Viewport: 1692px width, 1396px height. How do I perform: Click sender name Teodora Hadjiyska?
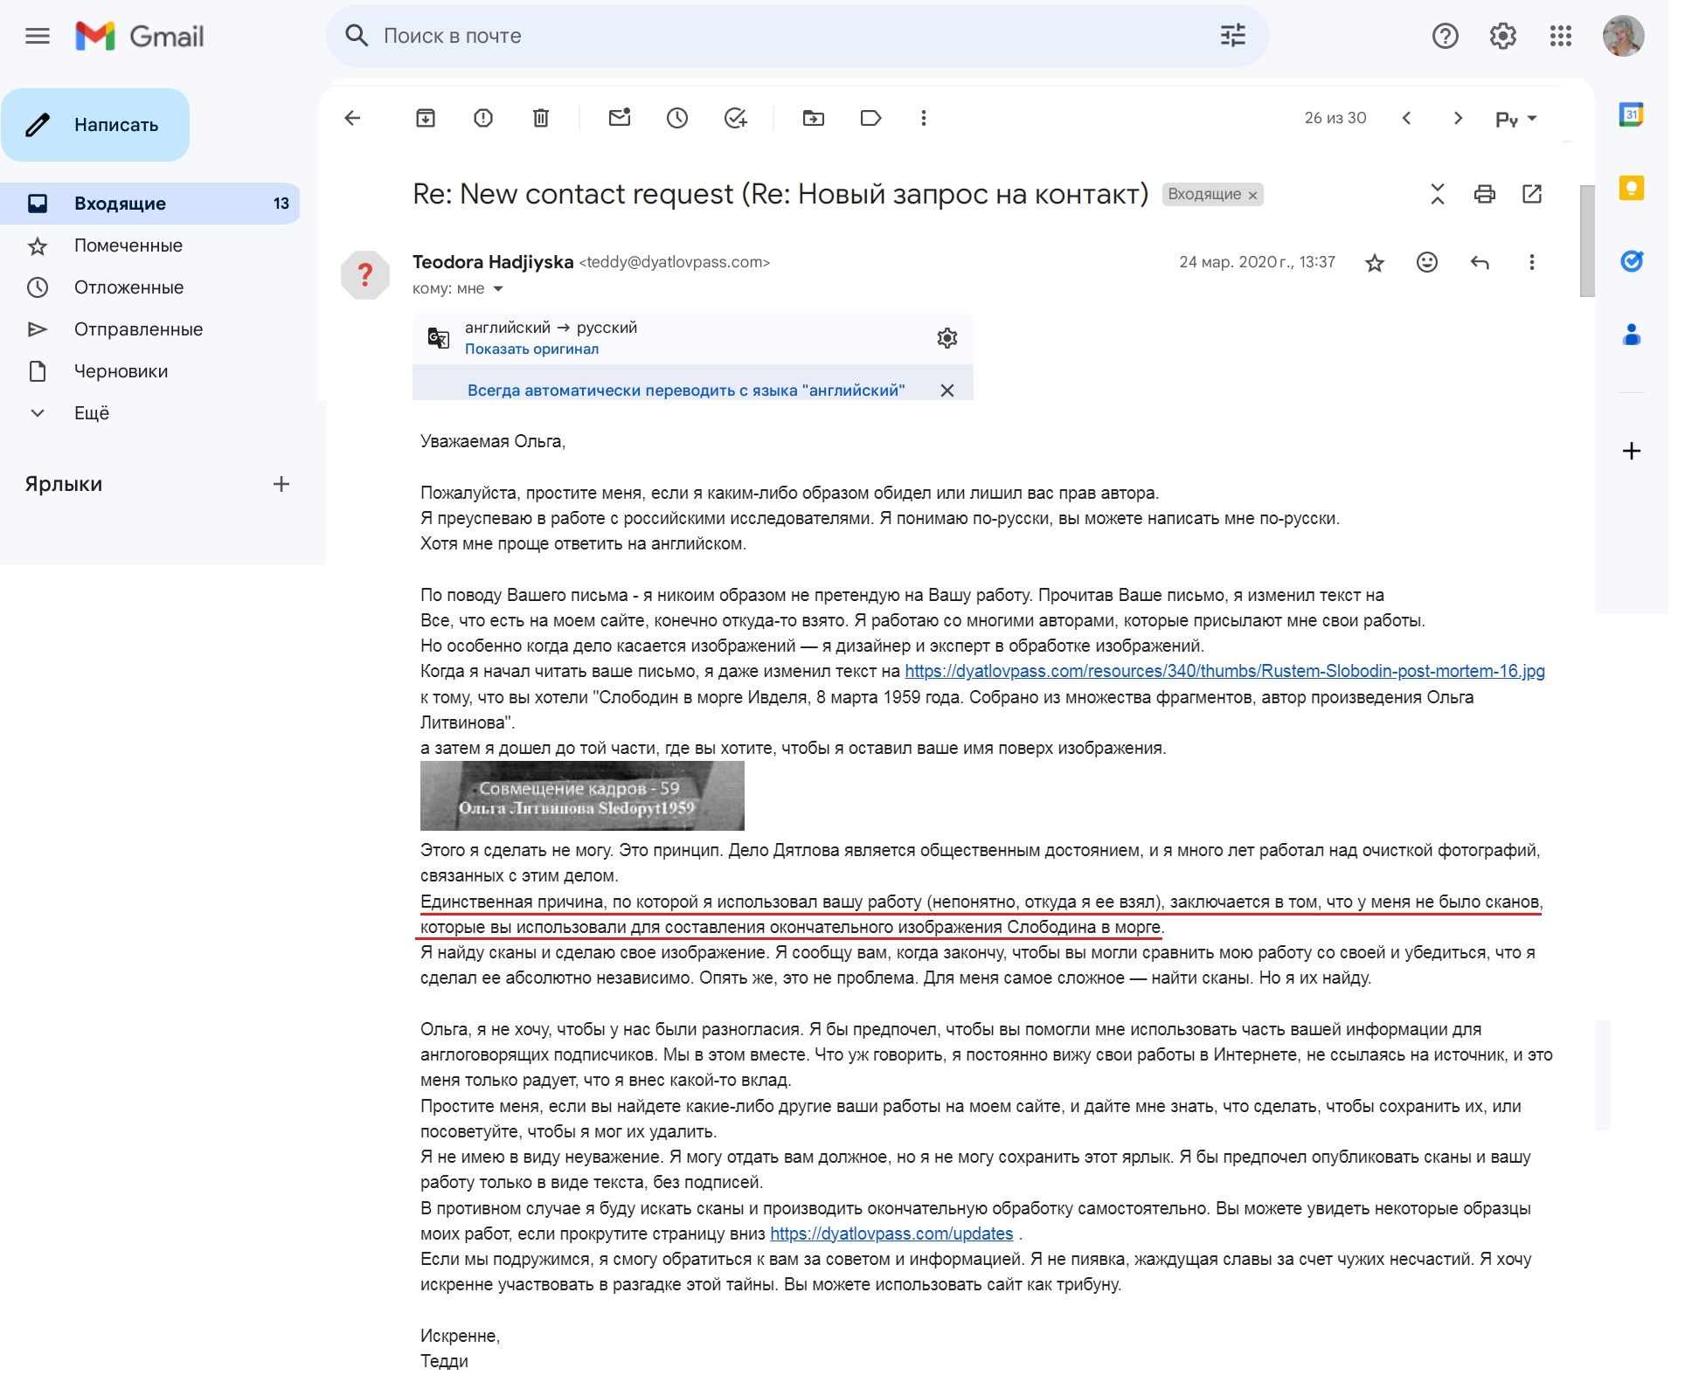click(x=493, y=262)
